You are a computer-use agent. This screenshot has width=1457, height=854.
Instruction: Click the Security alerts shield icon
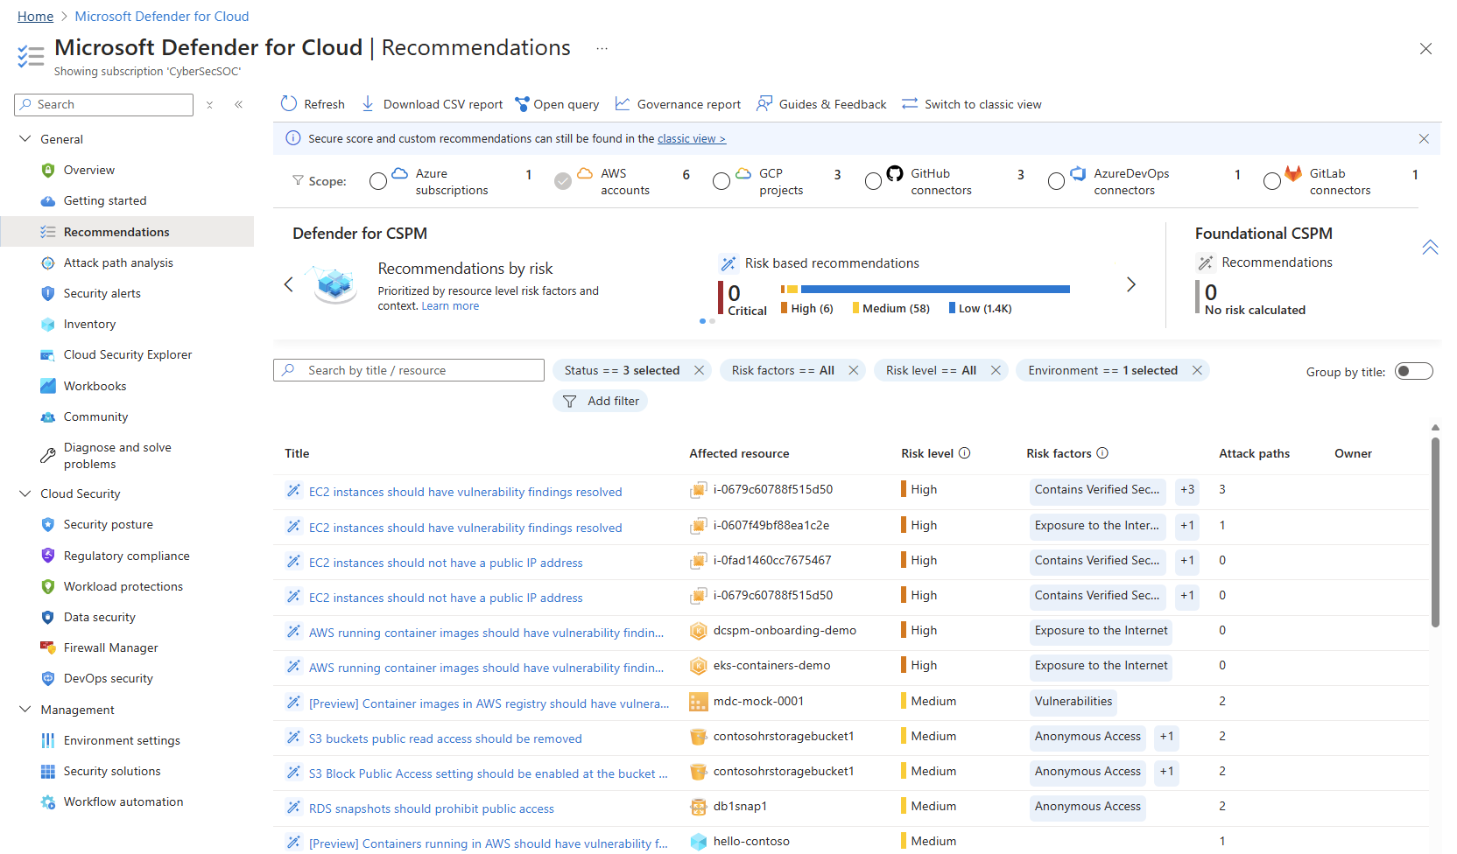point(48,293)
